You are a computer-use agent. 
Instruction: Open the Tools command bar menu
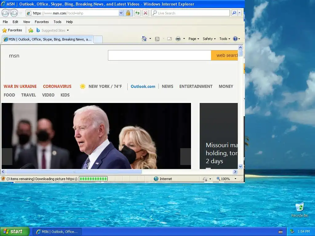(x=225, y=39)
